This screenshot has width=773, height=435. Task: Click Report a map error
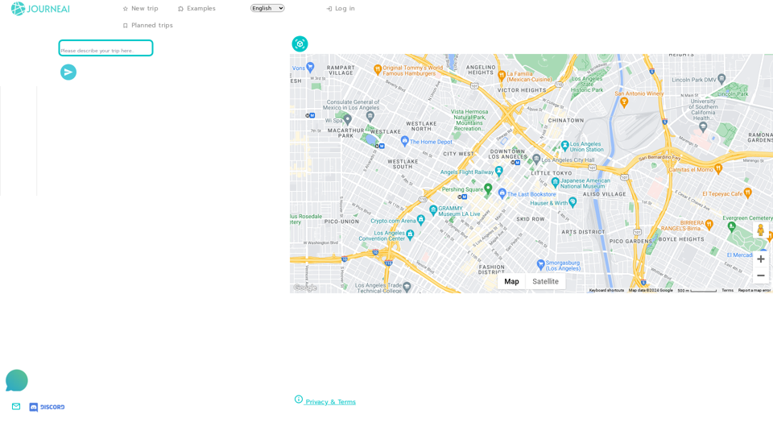point(754,291)
